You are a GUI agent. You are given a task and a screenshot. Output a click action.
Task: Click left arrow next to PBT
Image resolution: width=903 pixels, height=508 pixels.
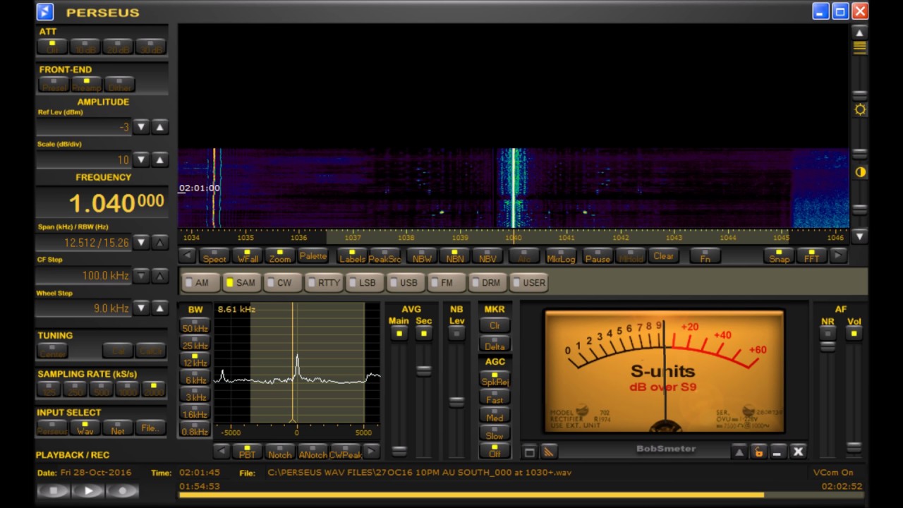point(222,451)
